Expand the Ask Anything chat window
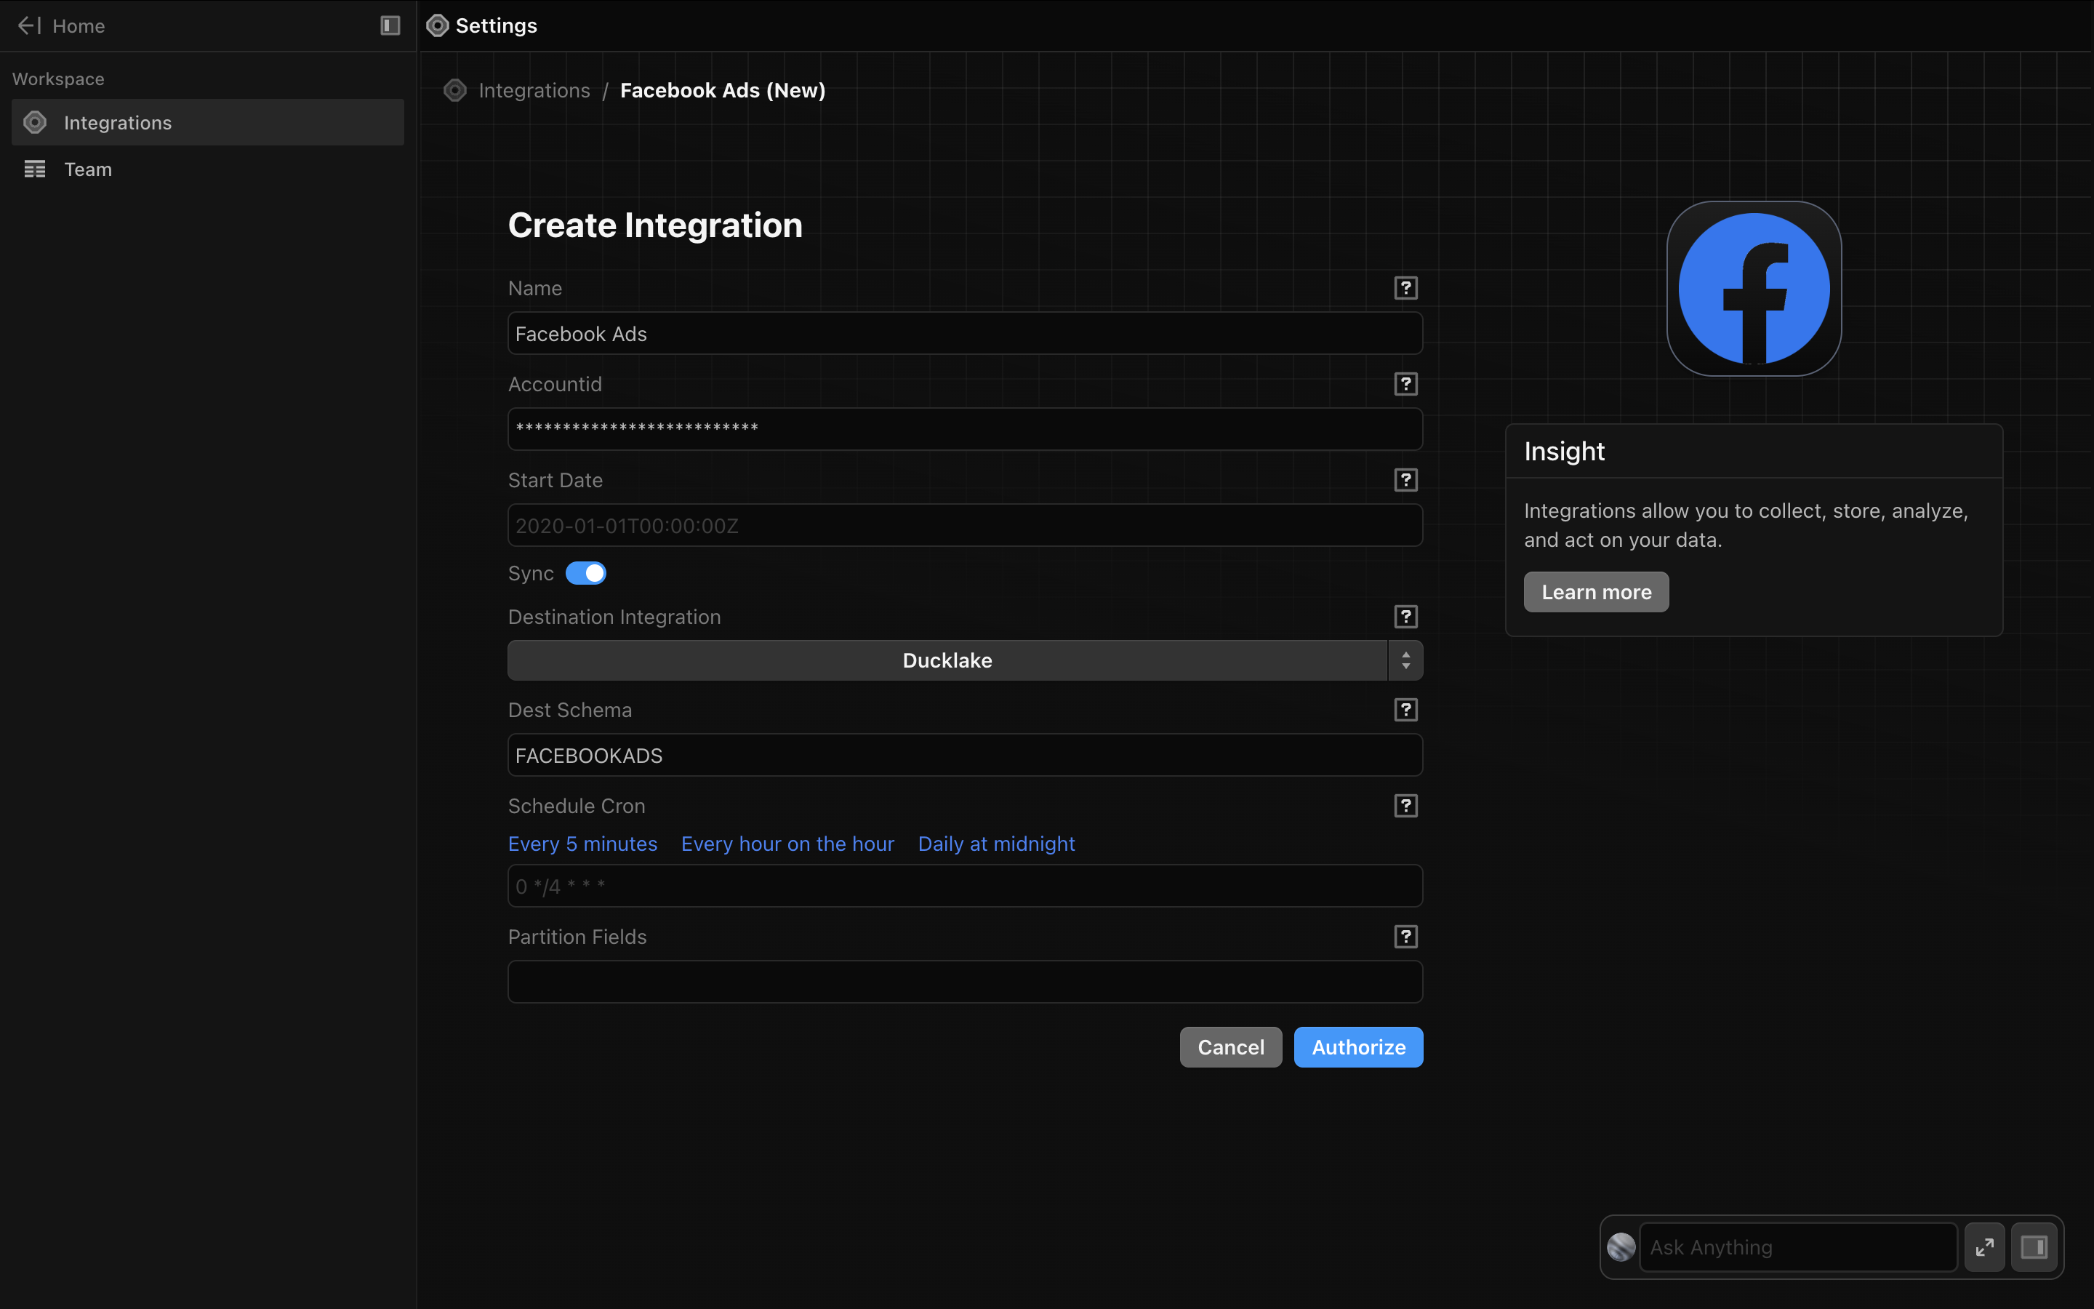 (1984, 1246)
